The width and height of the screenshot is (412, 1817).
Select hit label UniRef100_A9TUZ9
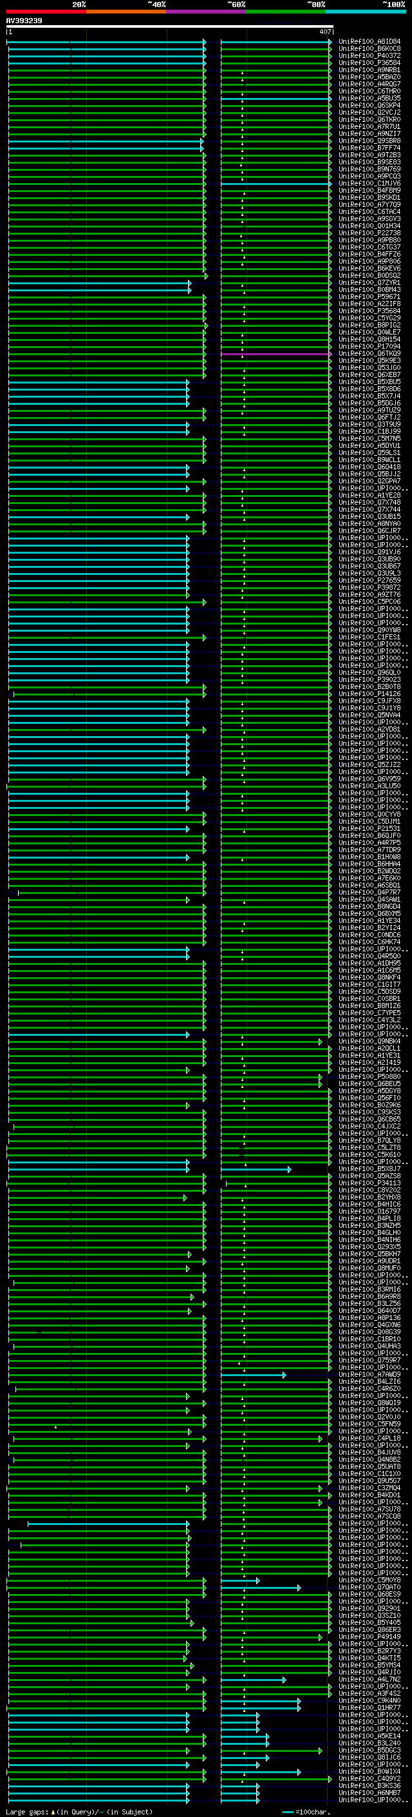pos(370,411)
